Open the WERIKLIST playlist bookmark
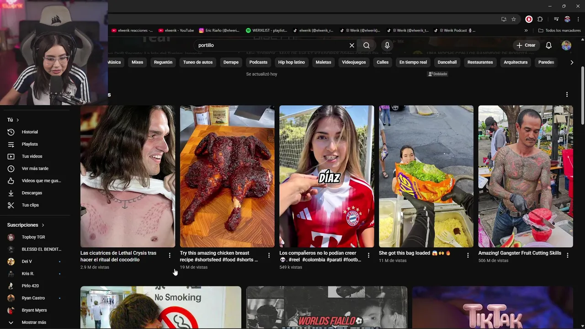This screenshot has height=329, width=585. coord(266,31)
